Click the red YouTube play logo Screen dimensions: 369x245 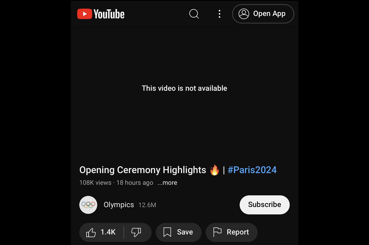coord(85,14)
